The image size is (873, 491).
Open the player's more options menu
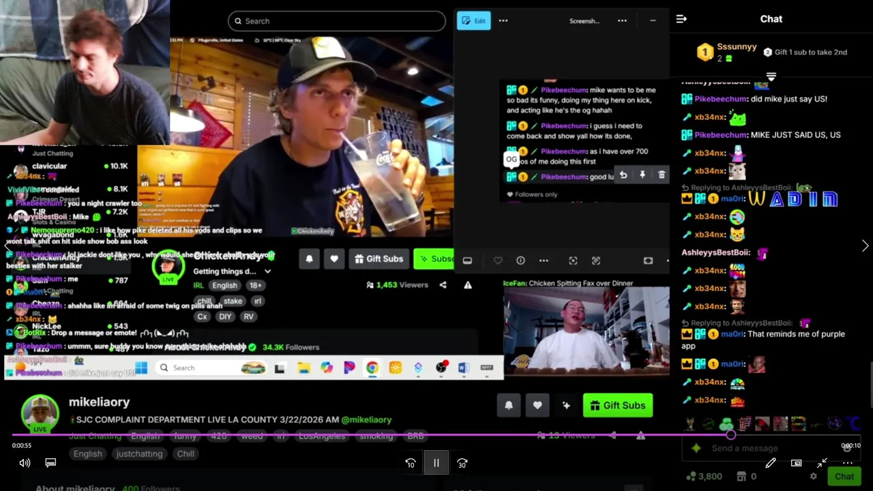(848, 463)
